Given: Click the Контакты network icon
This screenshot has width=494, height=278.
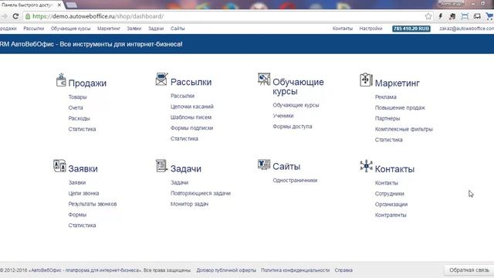Looking at the screenshot, I should pos(366,166).
